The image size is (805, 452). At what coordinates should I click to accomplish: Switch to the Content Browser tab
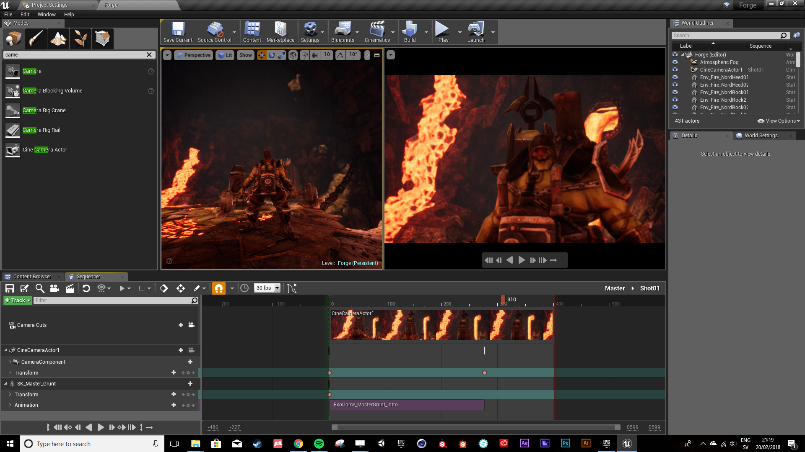click(x=32, y=277)
